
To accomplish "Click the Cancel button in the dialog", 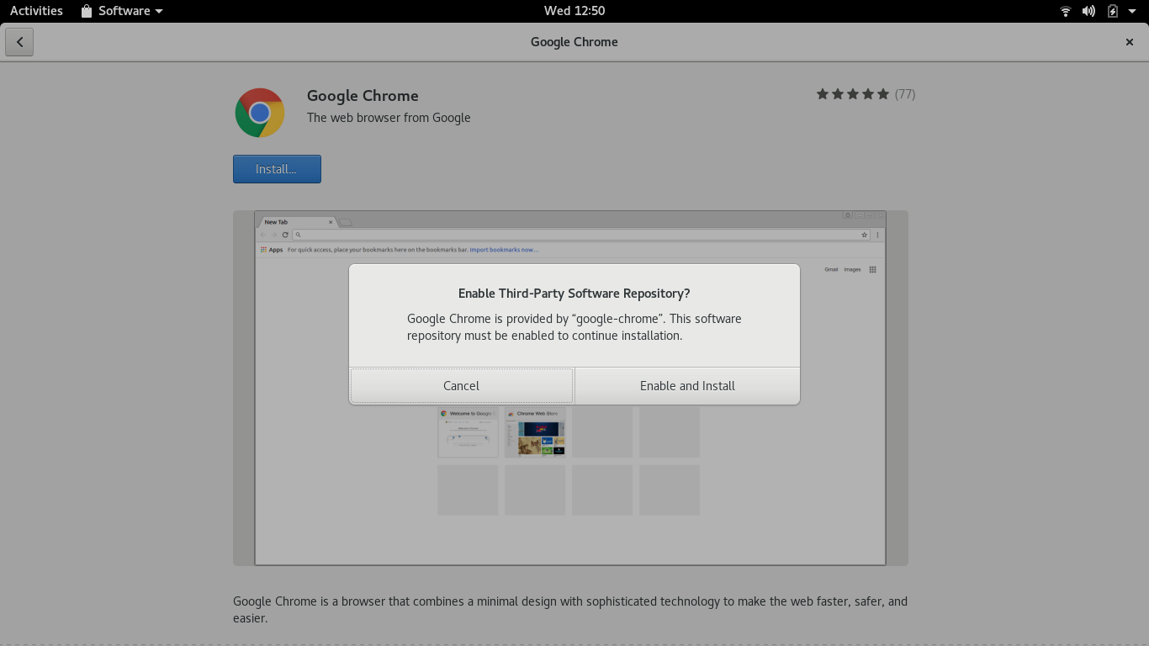I will (461, 385).
